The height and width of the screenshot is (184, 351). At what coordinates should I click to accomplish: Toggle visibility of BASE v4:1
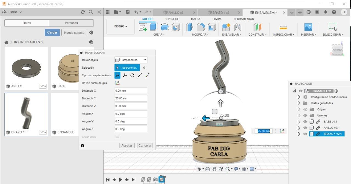(305, 122)
